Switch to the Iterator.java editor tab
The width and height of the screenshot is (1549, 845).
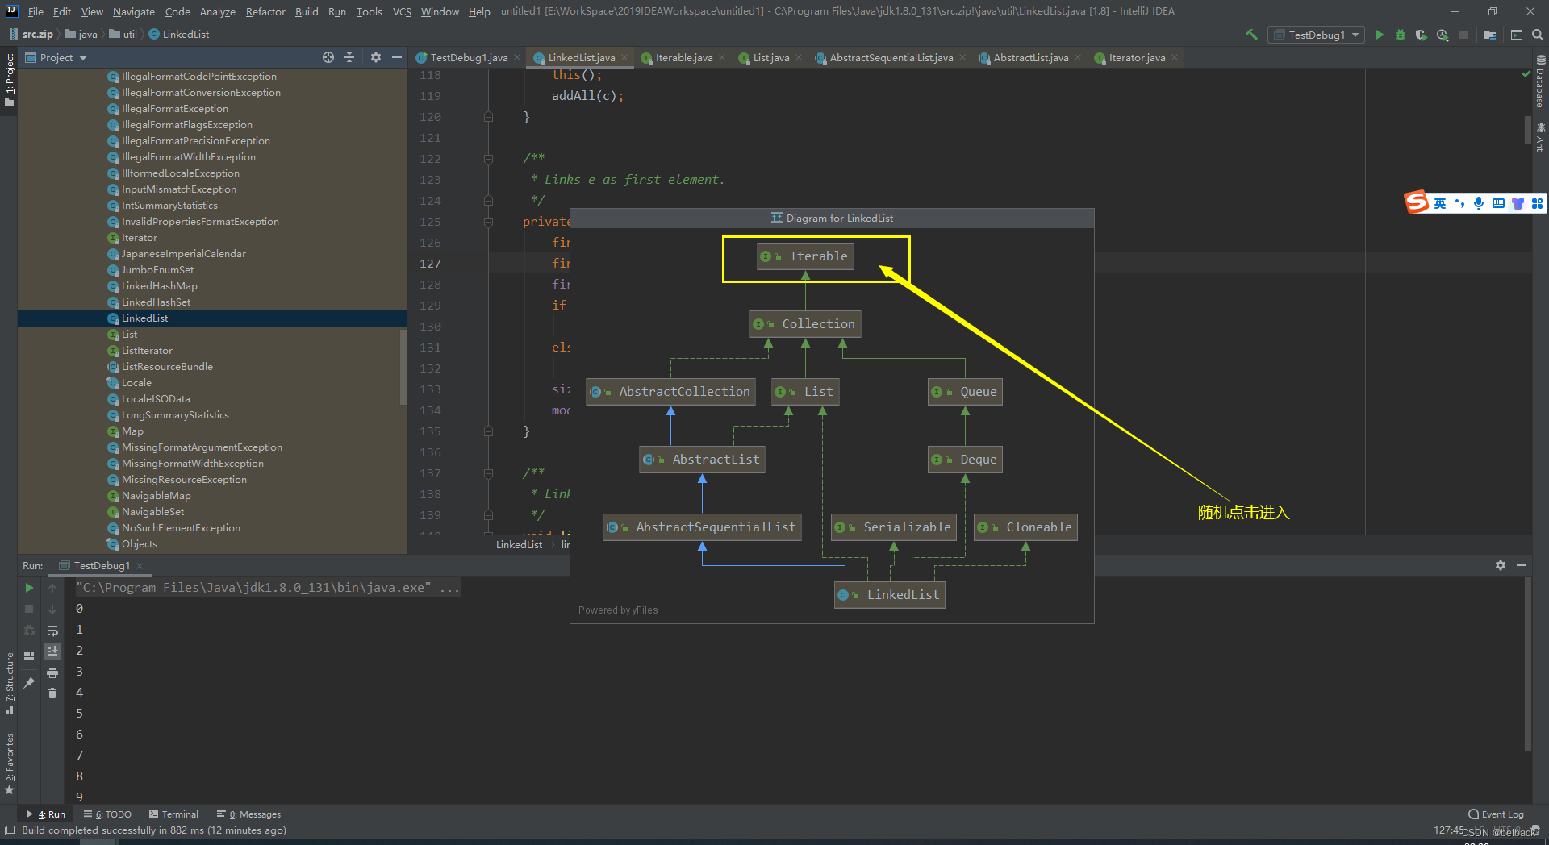[1137, 57]
